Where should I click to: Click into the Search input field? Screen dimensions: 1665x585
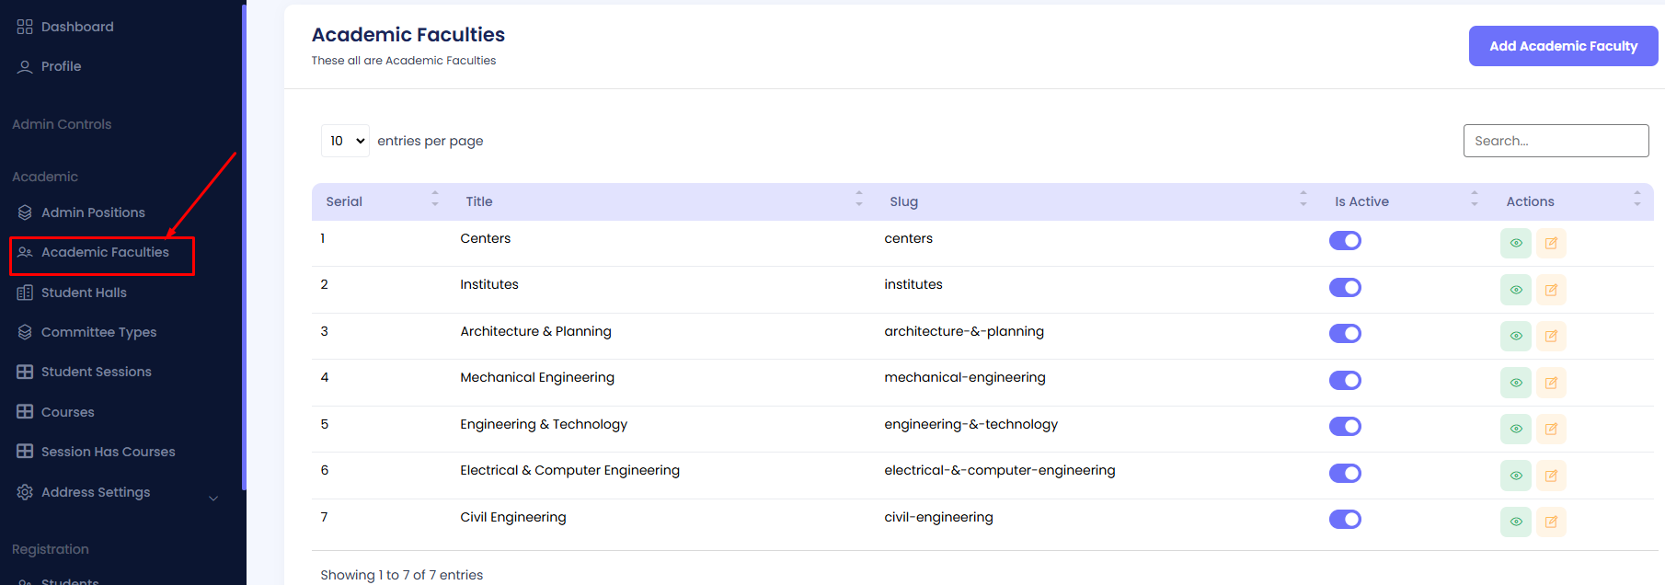tap(1556, 141)
